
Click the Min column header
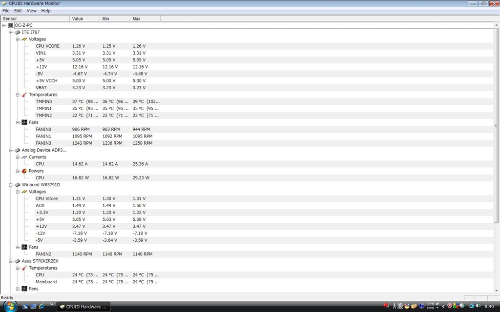(x=115, y=19)
